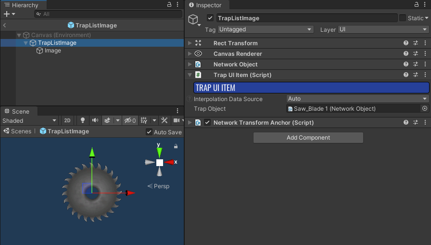Click the red X axis gizmo cone

170,162
